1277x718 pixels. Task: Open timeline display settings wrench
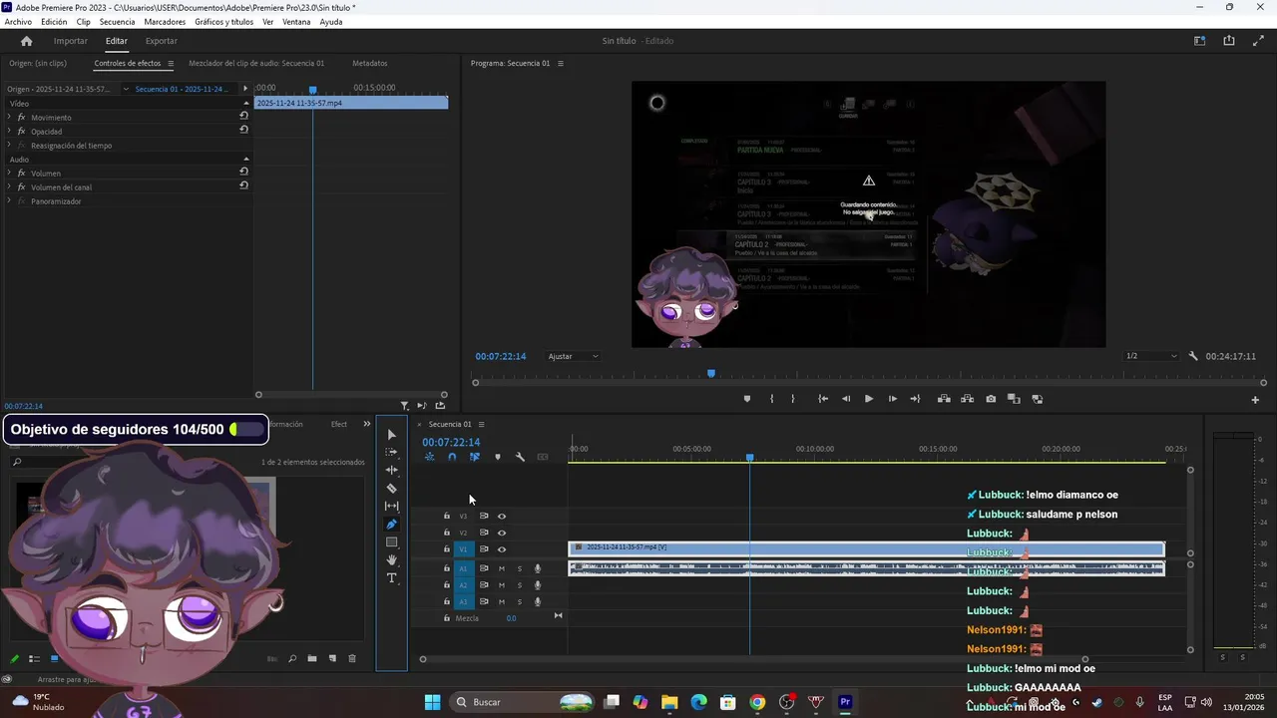[520, 457]
